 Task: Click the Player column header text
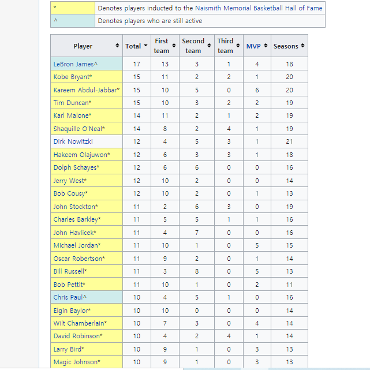click(x=83, y=46)
